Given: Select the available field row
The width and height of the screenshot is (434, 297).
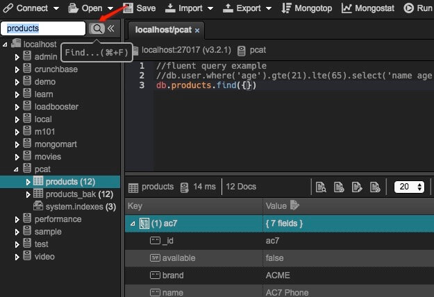Looking at the screenshot, I should (280, 258).
